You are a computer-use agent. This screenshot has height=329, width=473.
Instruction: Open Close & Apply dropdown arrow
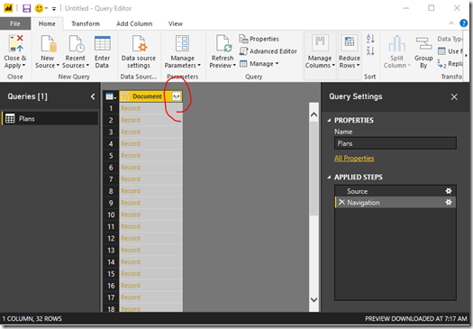coord(23,65)
